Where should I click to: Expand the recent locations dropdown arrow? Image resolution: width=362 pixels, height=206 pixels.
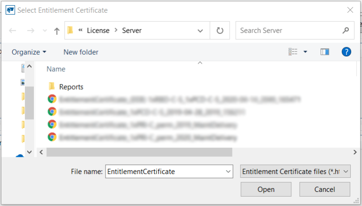pyautogui.click(x=44, y=31)
